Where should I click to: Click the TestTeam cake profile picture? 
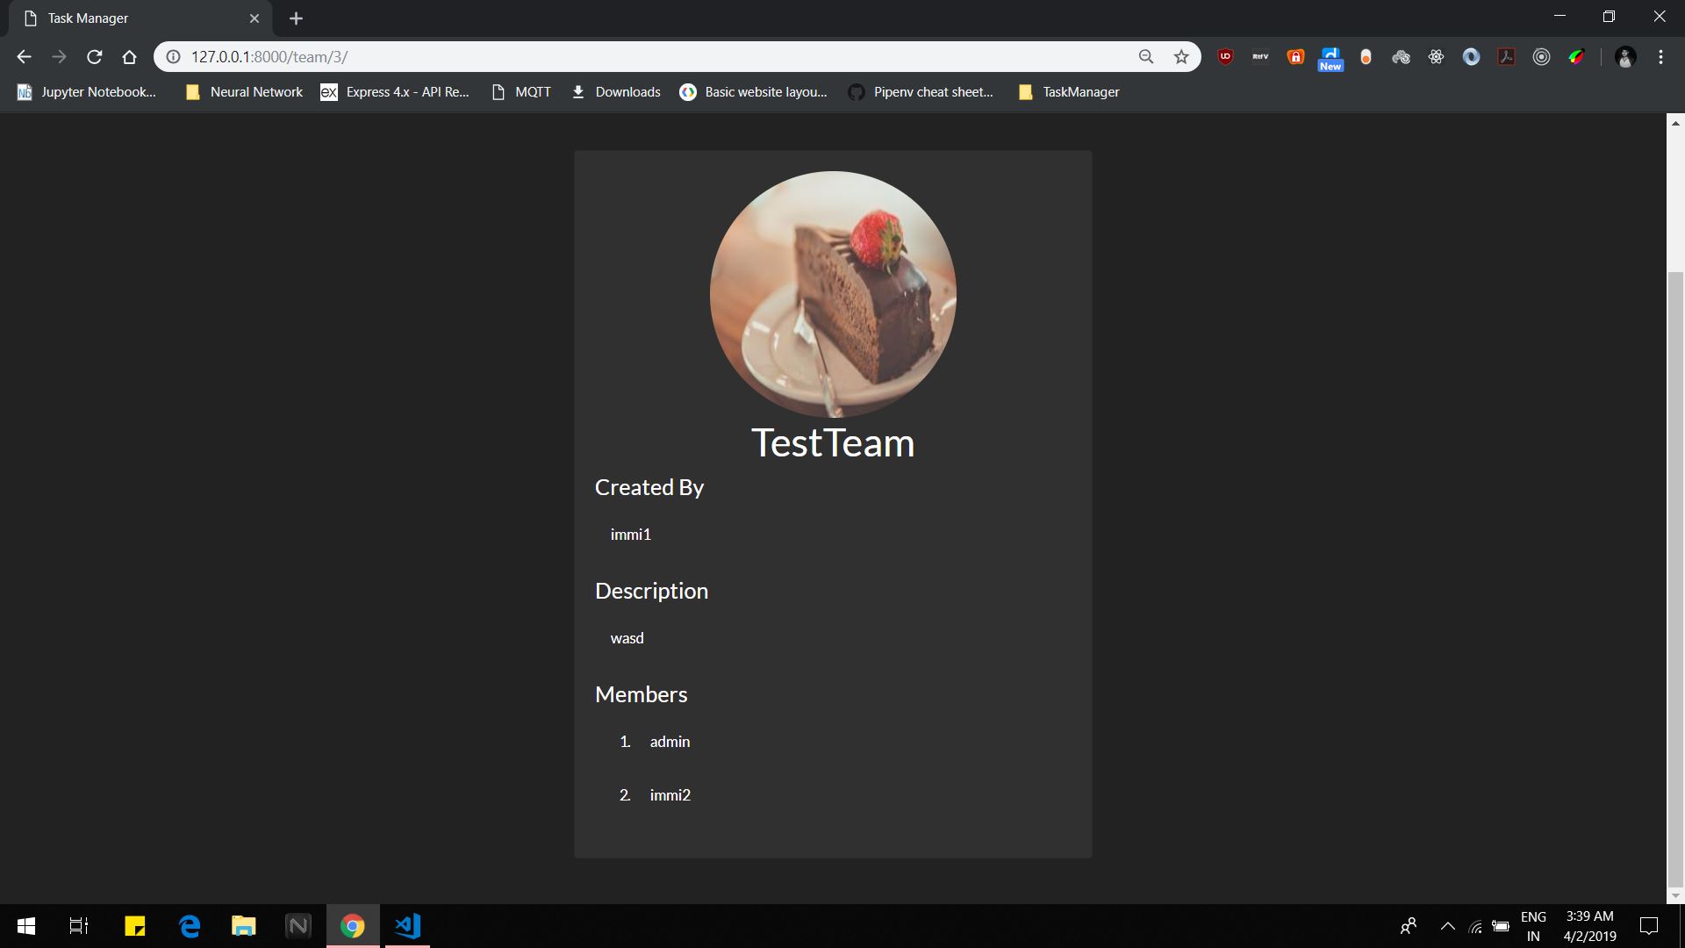pyautogui.click(x=833, y=294)
